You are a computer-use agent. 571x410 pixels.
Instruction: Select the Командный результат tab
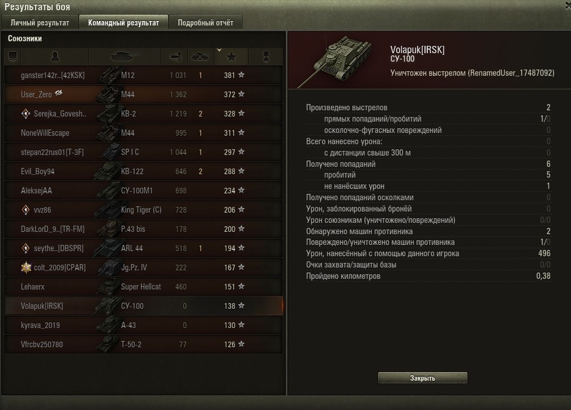click(x=123, y=23)
